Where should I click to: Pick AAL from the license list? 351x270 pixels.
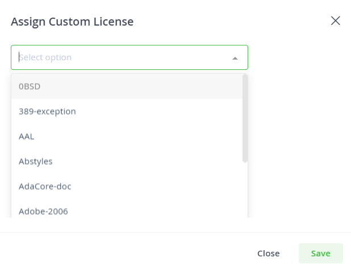coord(127,136)
